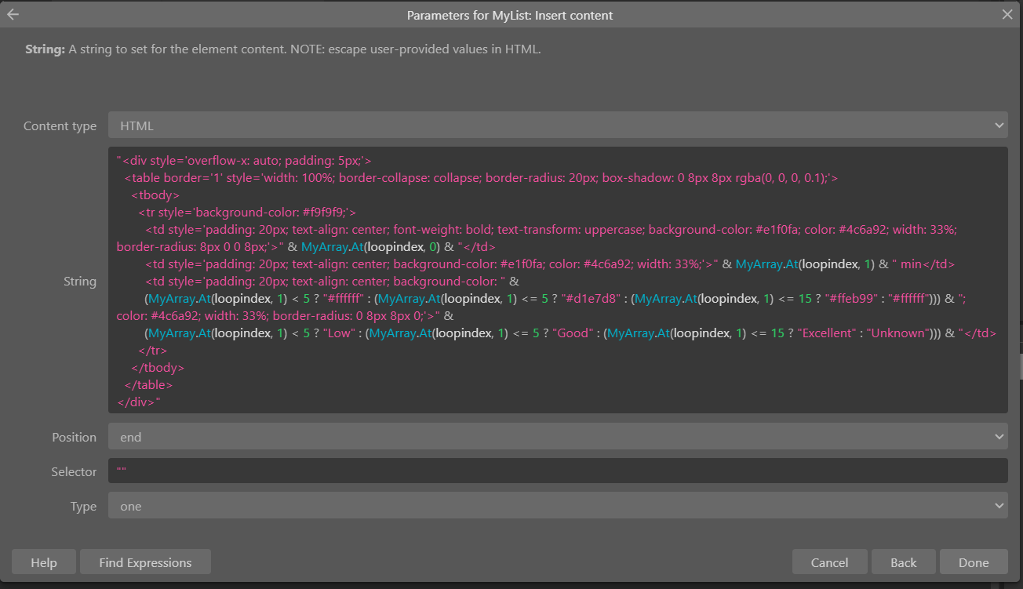Open the Content type dropdown showing HTML
Image resolution: width=1023 pixels, height=589 pixels.
click(558, 125)
